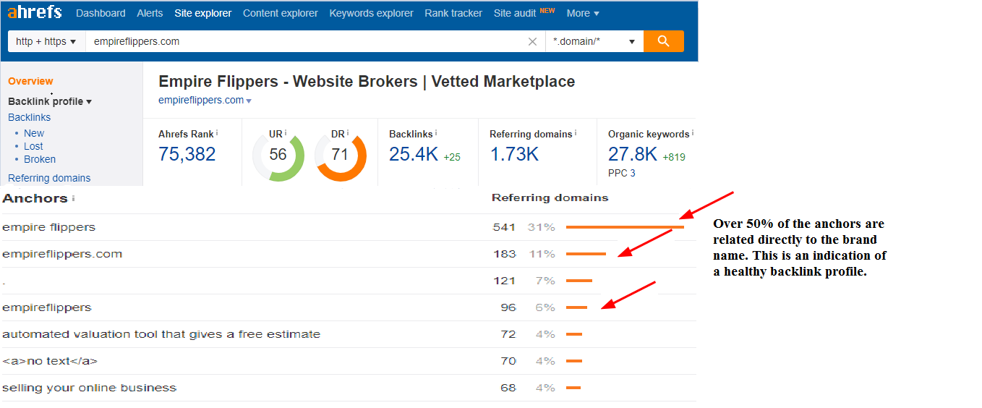Click the PPC 3 label
Image resolution: width=982 pixels, height=408 pixels.
[621, 173]
